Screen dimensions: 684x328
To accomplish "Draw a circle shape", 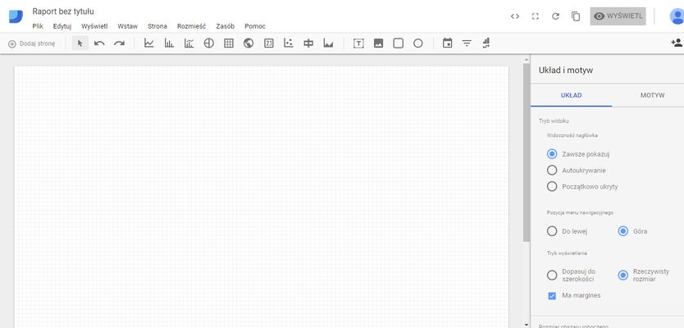I will point(418,43).
